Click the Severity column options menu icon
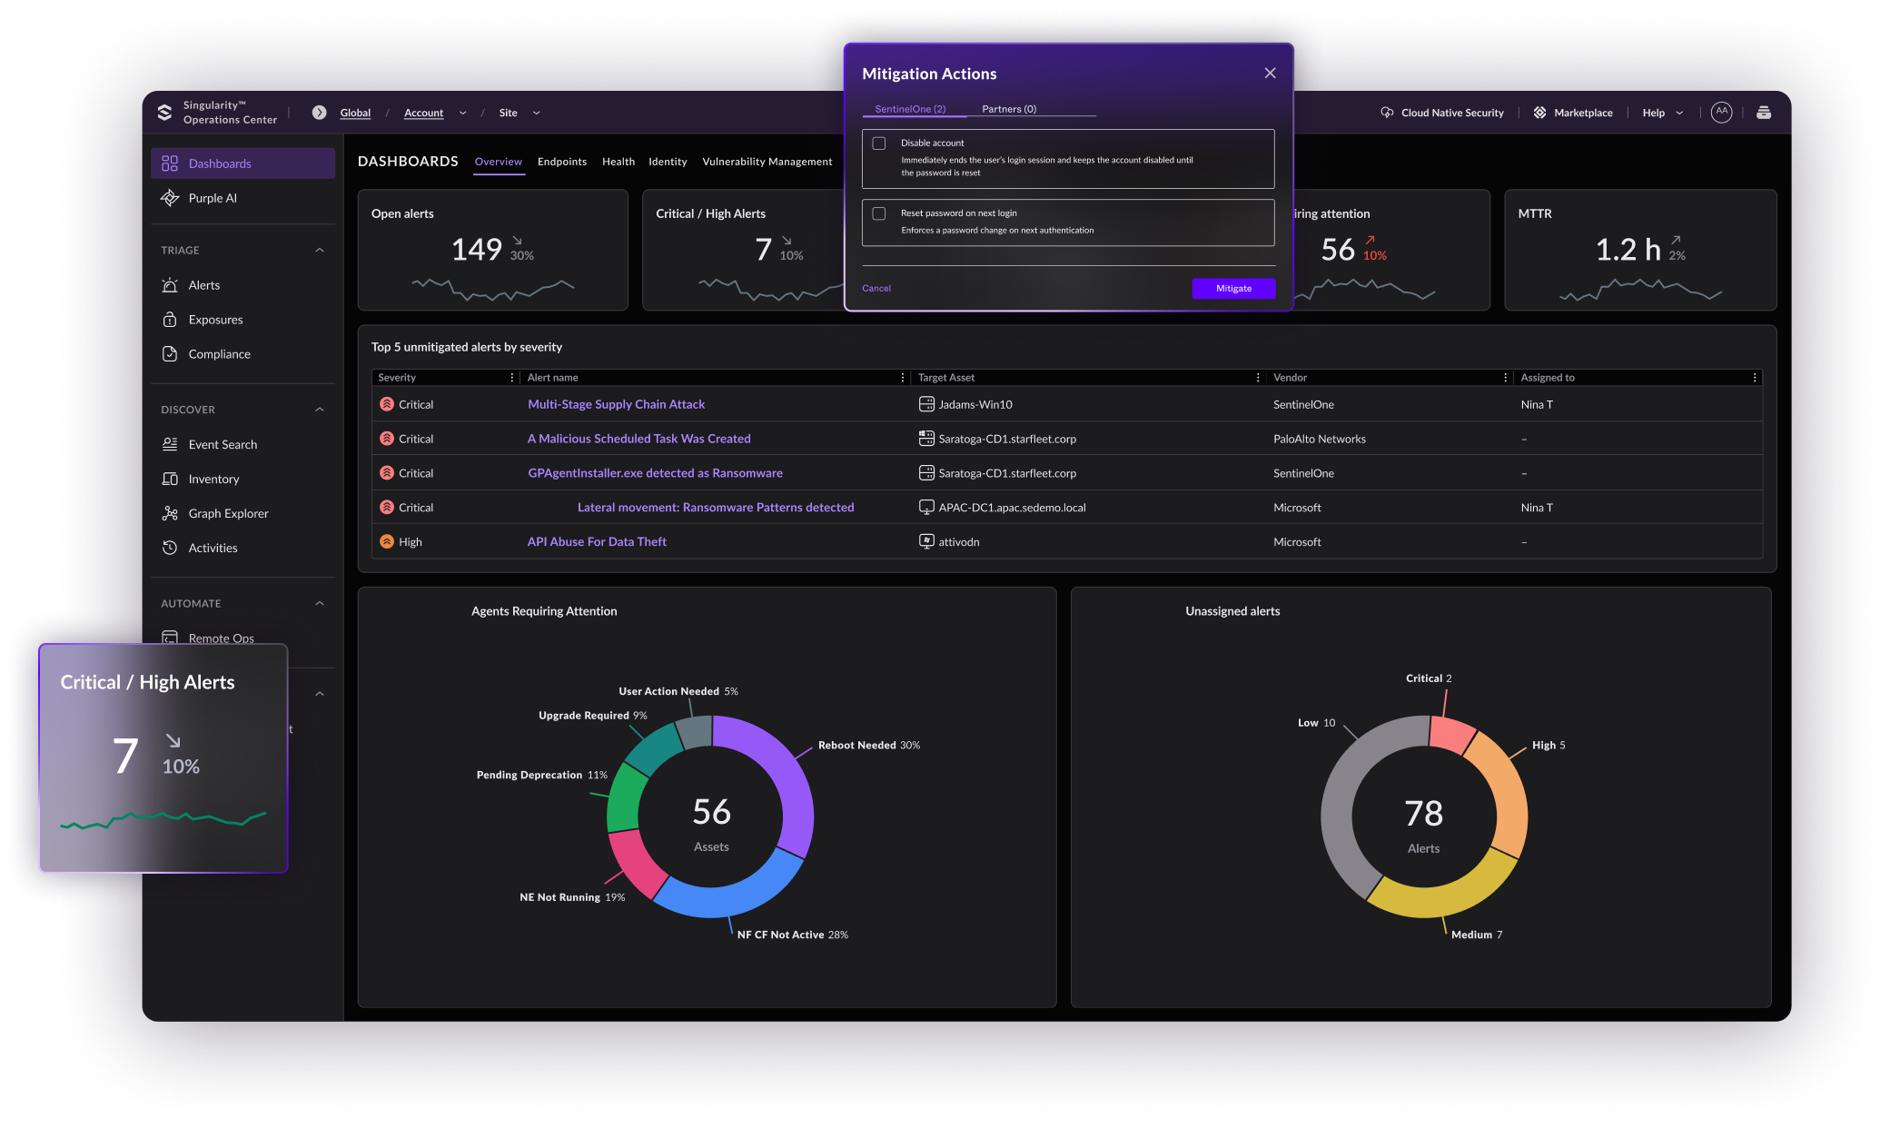Viewport: 1890px width, 1128px height. pyautogui.click(x=511, y=378)
